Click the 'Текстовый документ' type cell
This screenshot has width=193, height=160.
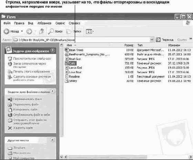(x=151, y=77)
